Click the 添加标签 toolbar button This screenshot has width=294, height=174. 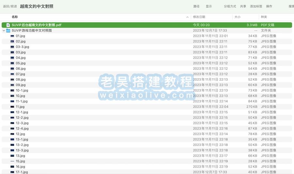256,7
